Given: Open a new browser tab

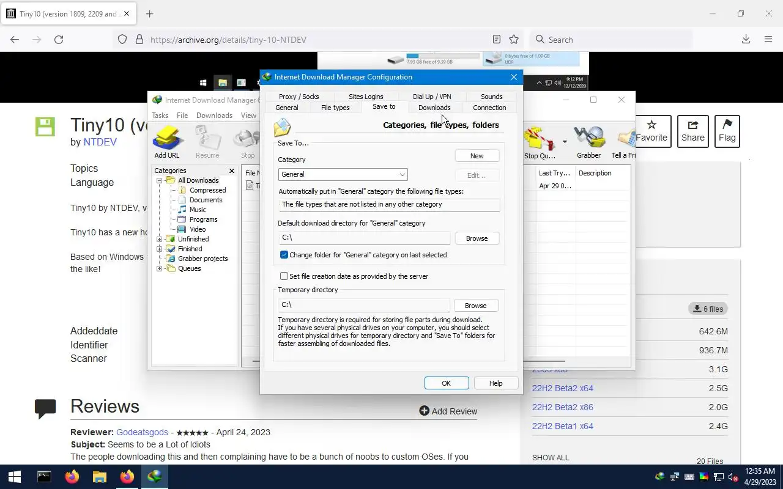Looking at the screenshot, I should coord(149,13).
